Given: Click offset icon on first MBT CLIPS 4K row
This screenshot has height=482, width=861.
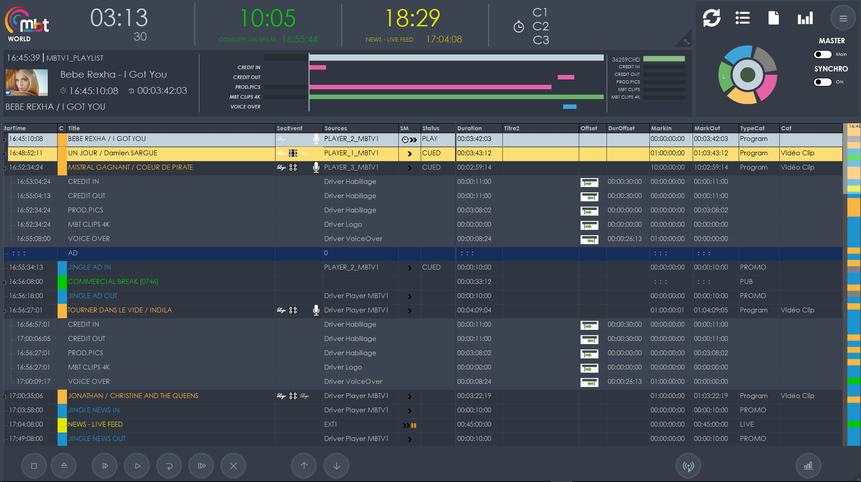Looking at the screenshot, I should point(589,225).
